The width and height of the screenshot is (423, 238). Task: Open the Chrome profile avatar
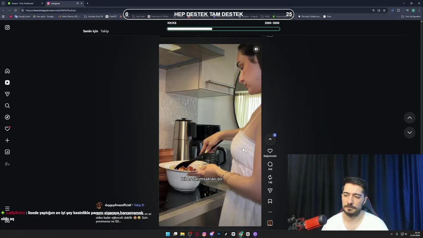point(413,10)
